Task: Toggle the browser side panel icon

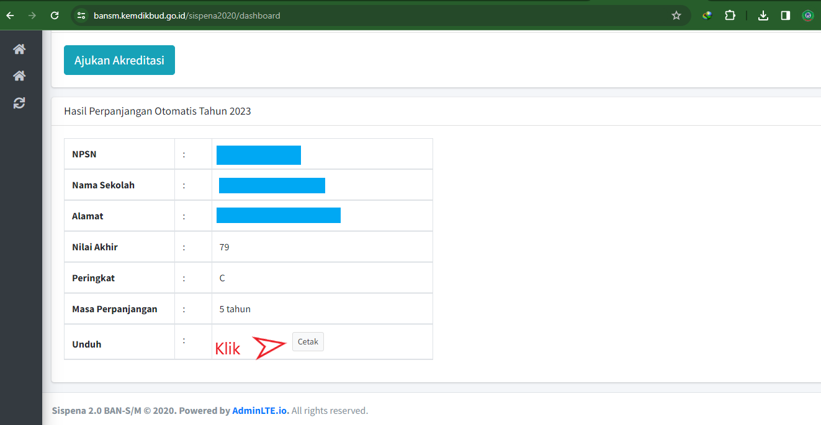Action: (785, 15)
